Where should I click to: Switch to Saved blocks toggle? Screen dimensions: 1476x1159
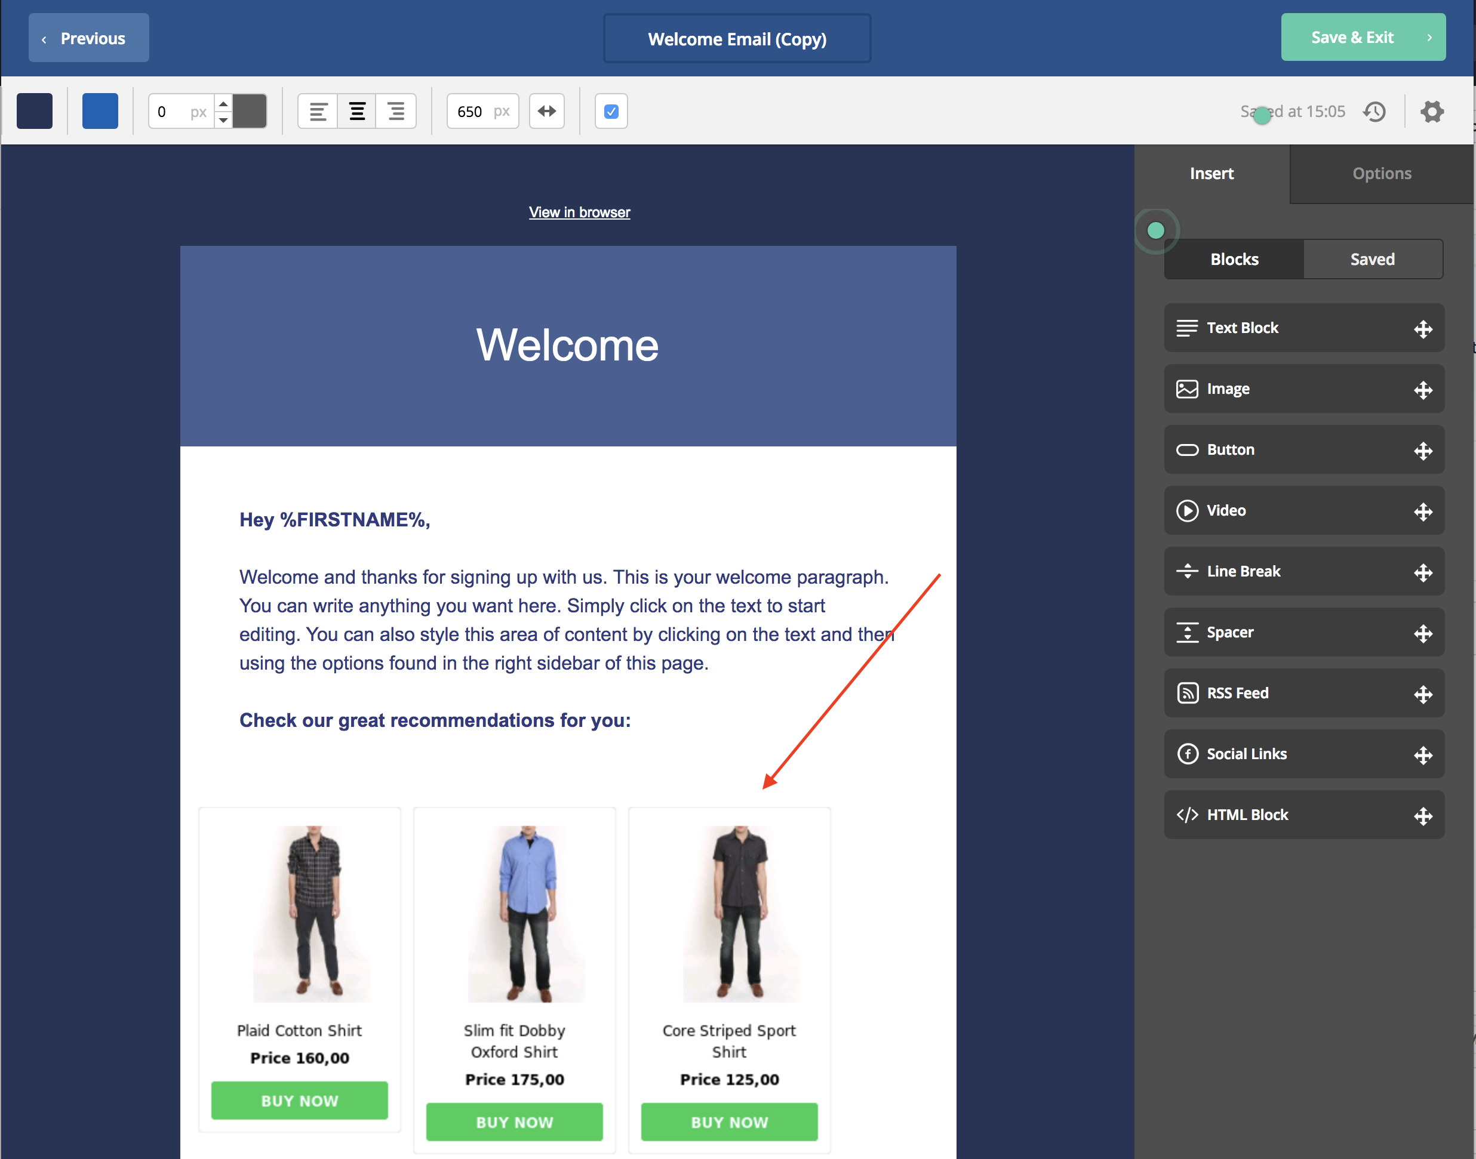click(1372, 259)
